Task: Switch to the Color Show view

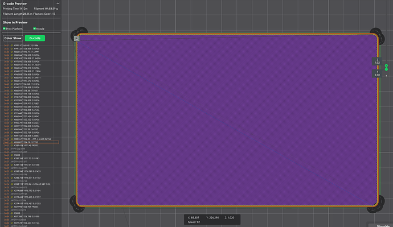Action: click(13, 38)
